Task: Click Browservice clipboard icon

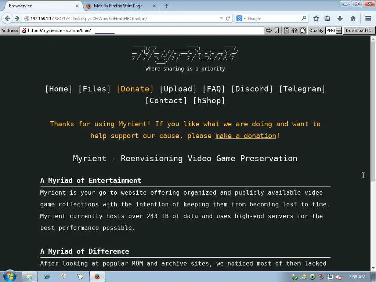Action: tap(303, 30)
